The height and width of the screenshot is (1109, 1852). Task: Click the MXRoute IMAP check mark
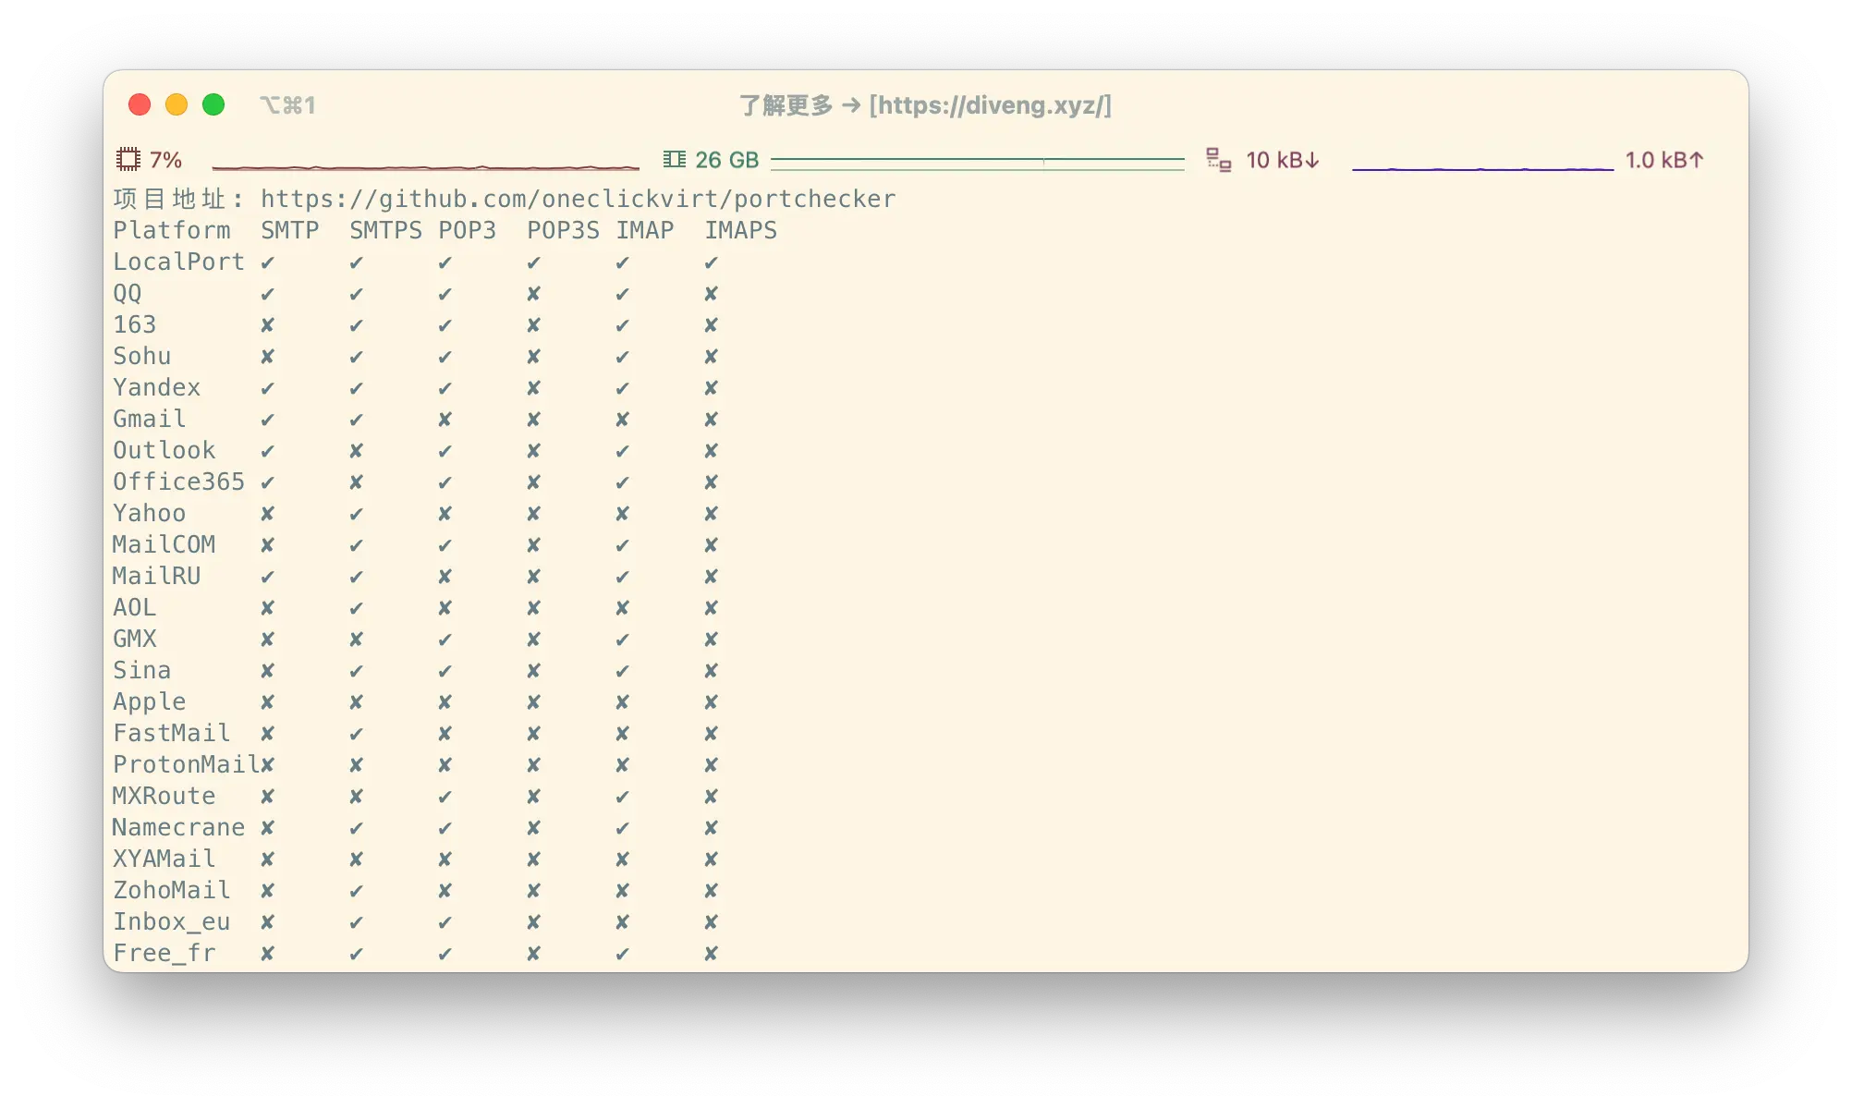(623, 797)
